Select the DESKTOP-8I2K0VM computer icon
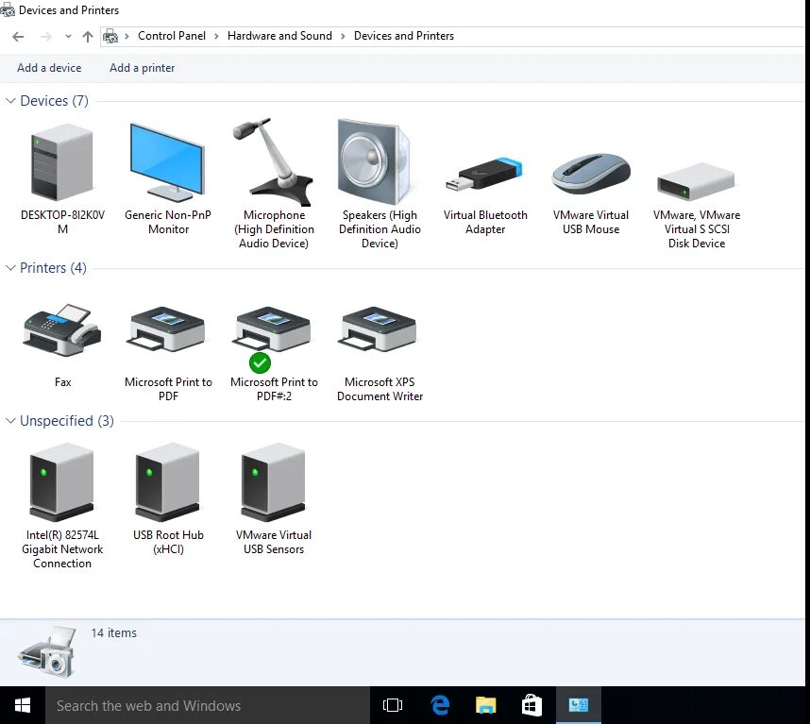 click(62, 162)
